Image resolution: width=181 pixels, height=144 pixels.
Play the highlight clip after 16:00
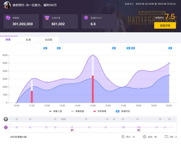pos(114,48)
